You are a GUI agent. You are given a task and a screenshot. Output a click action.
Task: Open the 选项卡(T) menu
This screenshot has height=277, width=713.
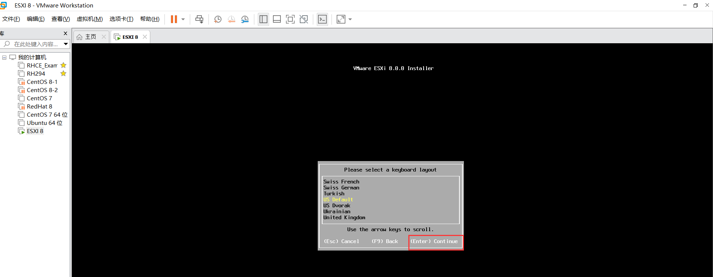tap(121, 19)
